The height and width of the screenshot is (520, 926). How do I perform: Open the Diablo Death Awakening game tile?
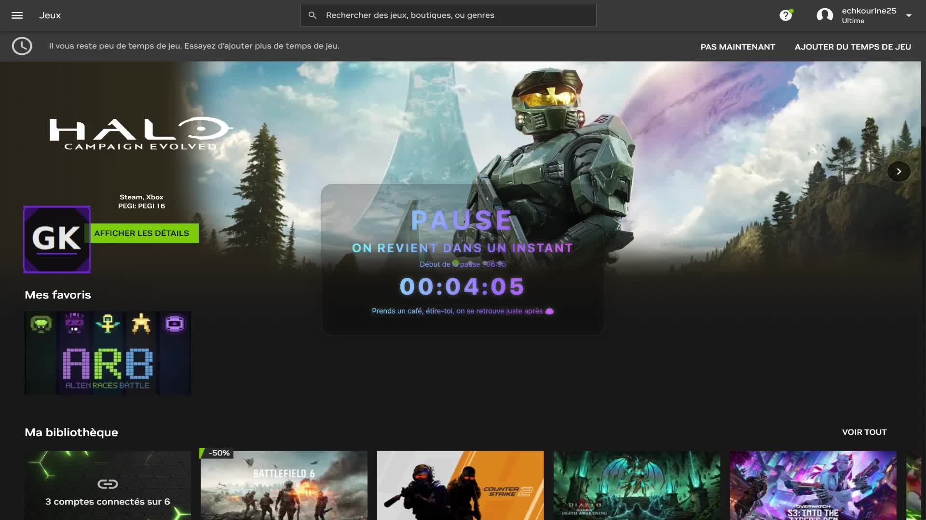pyautogui.click(x=637, y=485)
